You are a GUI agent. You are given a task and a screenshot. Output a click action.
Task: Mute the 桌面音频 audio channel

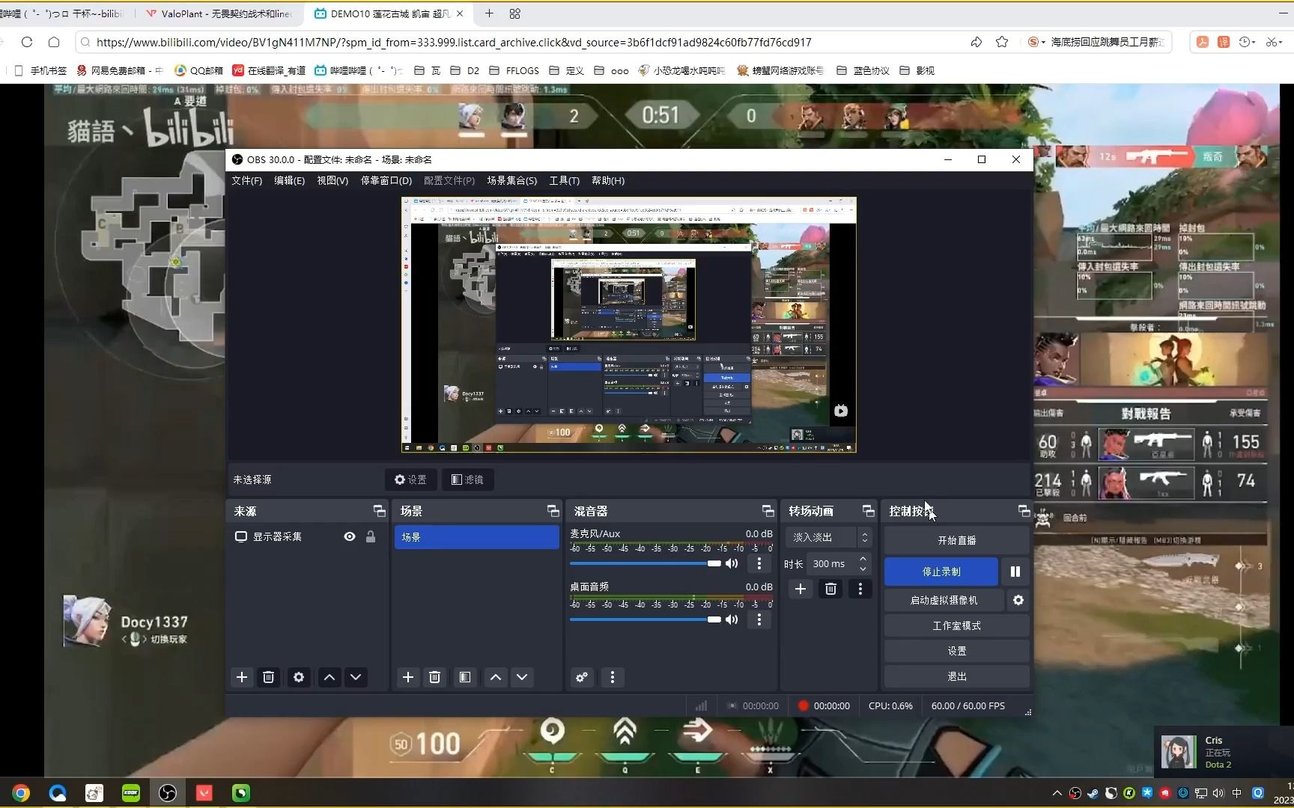[x=732, y=619]
